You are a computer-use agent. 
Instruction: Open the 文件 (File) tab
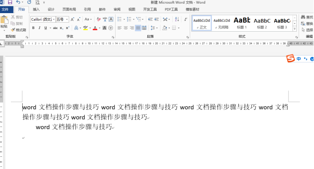pyautogui.click(x=5, y=9)
